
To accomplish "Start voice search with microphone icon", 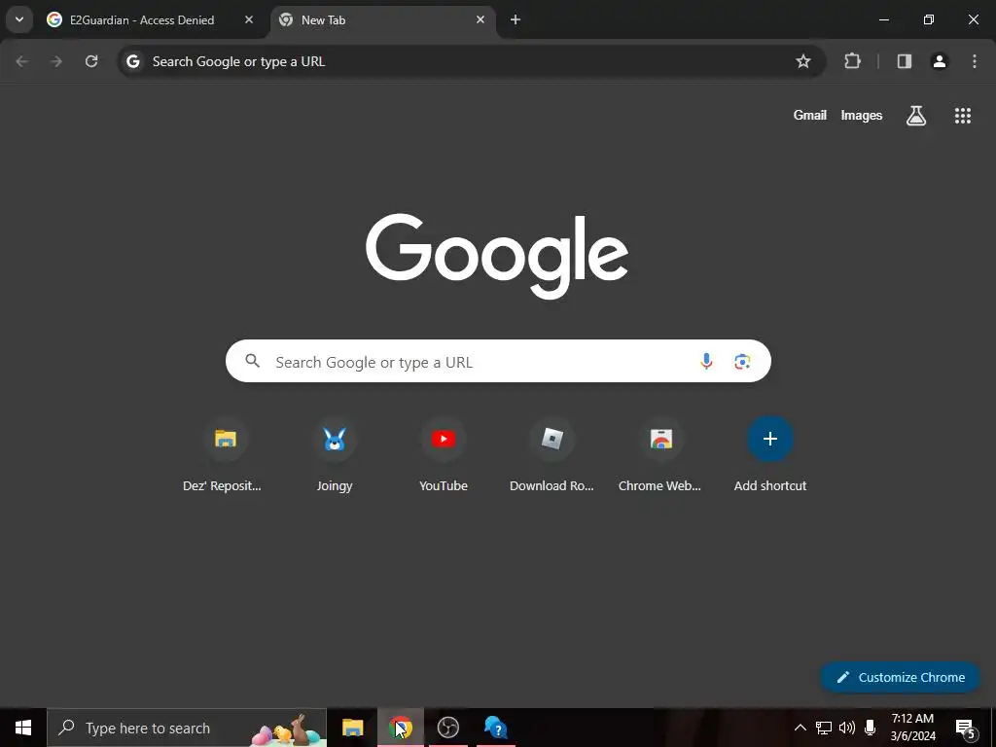I will point(706,362).
